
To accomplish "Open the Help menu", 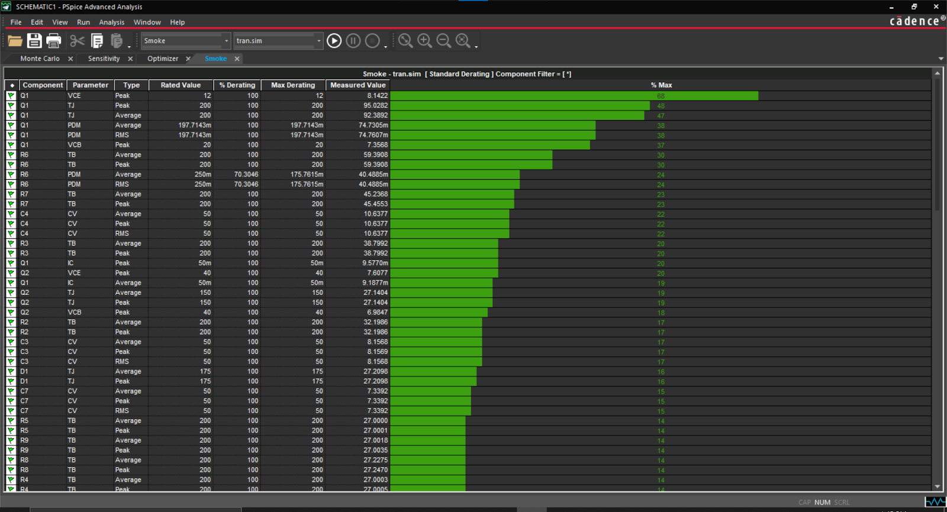I will pos(178,22).
